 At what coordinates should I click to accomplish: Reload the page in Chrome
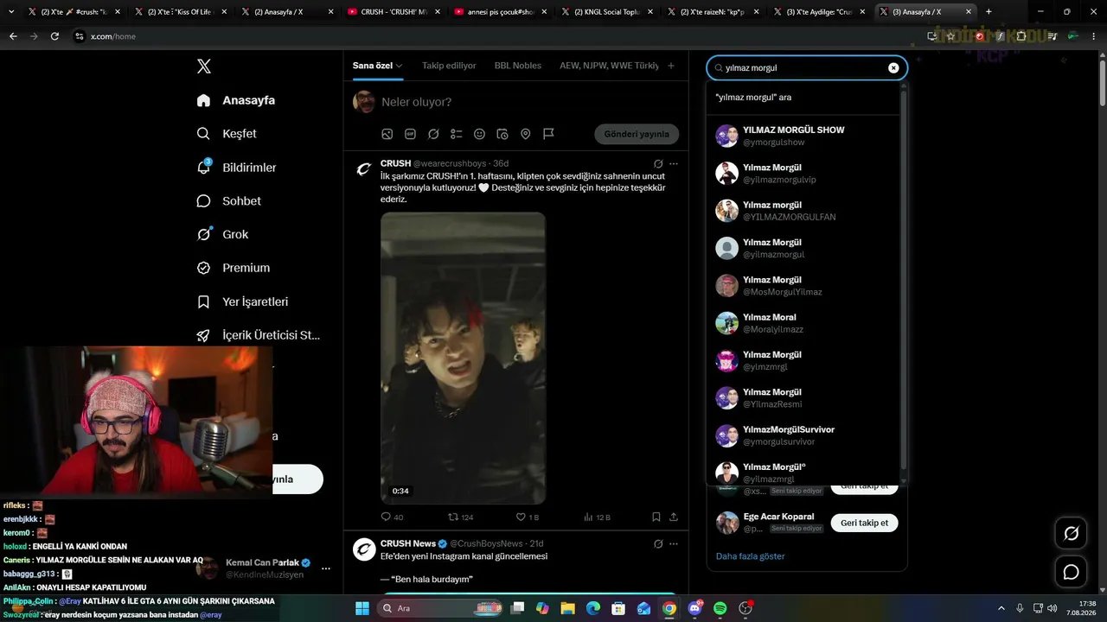(x=54, y=36)
